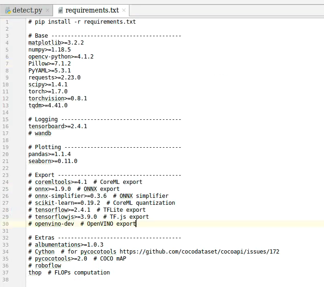324x287 pixels.
Task: Click the openvino-dev comment line
Action: coord(82,224)
